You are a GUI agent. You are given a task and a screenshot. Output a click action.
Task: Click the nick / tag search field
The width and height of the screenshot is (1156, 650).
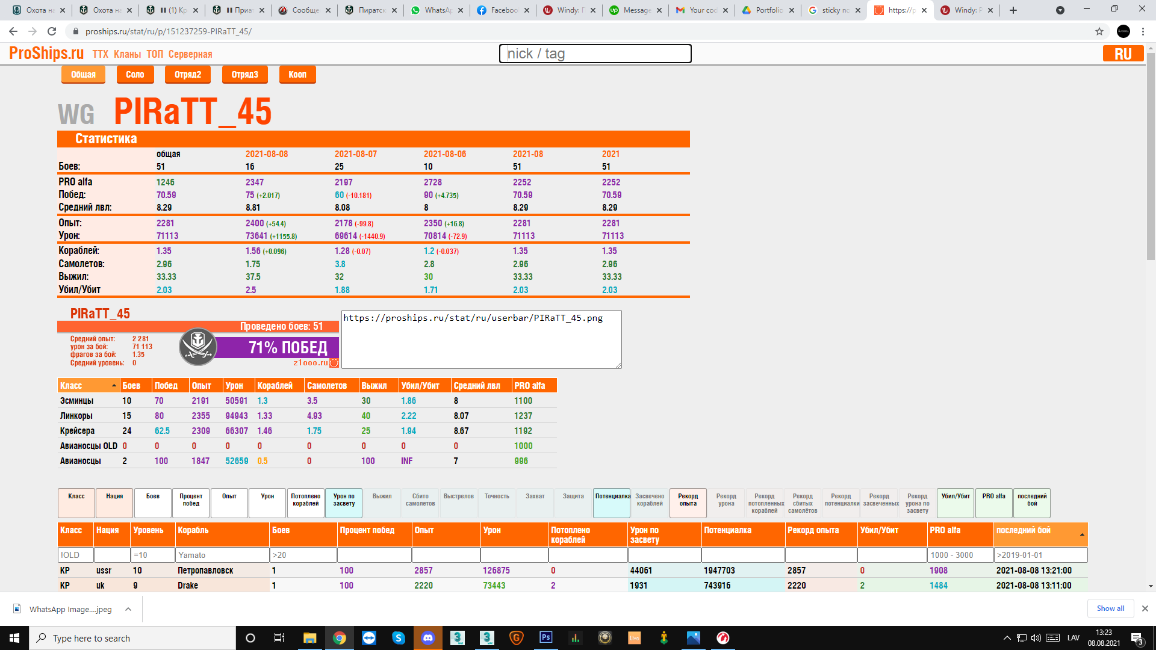pyautogui.click(x=595, y=54)
